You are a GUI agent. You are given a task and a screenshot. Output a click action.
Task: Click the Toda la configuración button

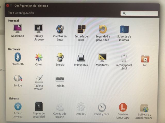tap(21, 13)
